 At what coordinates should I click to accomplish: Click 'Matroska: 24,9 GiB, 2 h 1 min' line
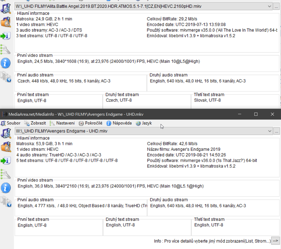pos(44,19)
